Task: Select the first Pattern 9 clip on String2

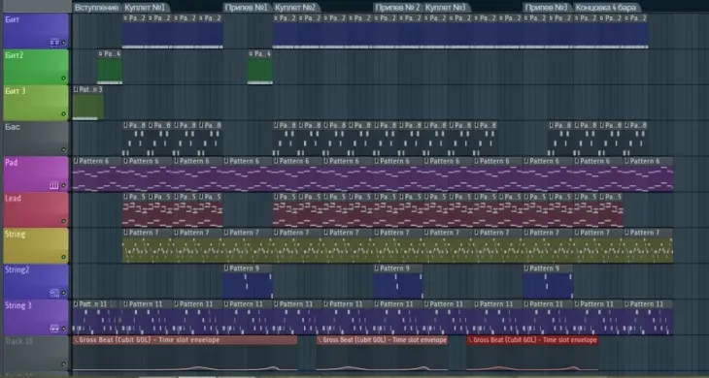Action: 248,281
